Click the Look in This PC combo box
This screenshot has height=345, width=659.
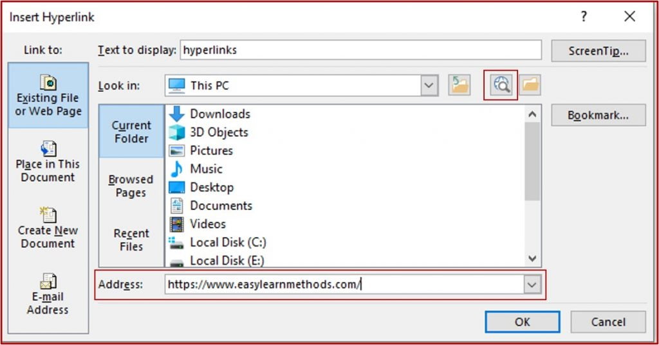(301, 85)
